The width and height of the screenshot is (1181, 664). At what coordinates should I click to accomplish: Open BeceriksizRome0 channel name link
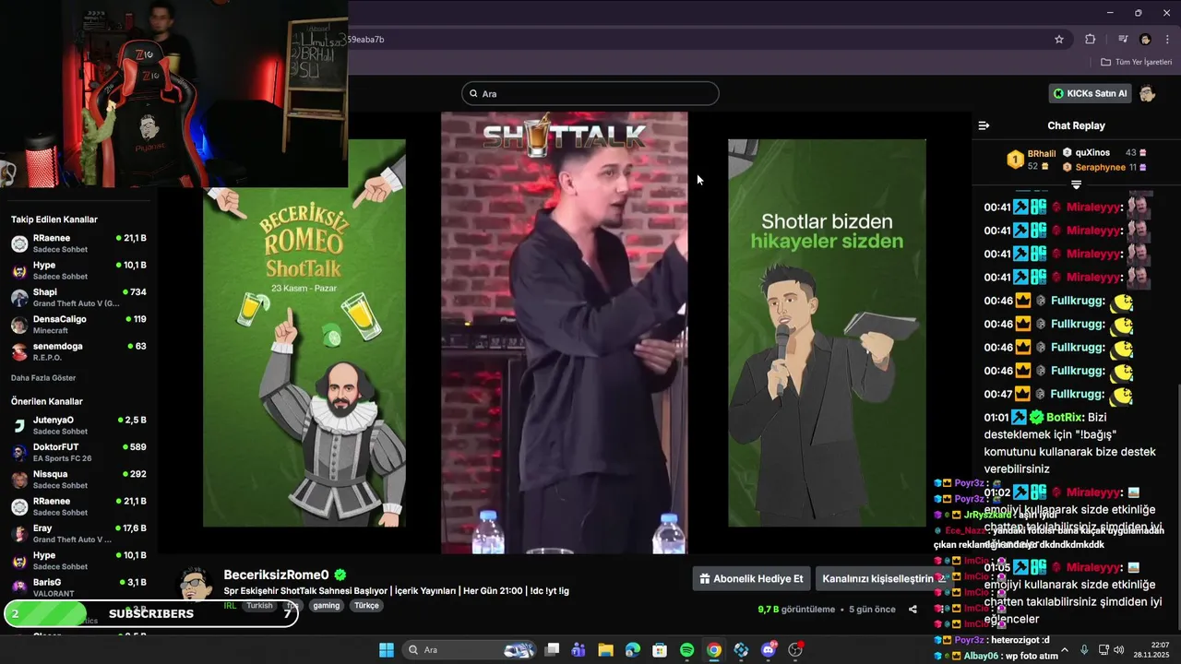pyautogui.click(x=276, y=575)
